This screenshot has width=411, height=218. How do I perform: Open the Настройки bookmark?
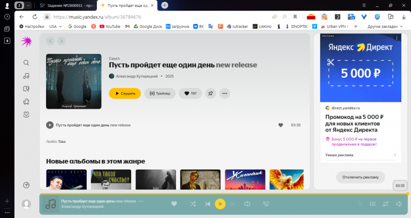pos(32,26)
